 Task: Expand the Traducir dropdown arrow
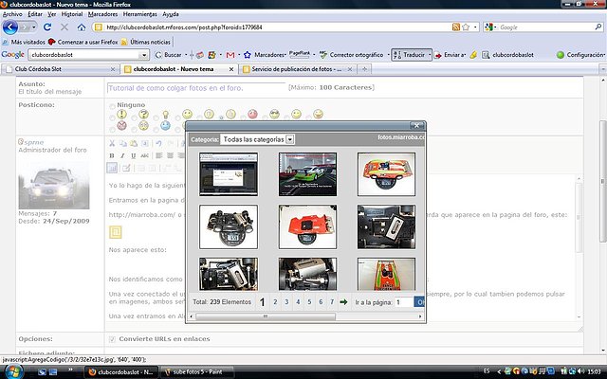(430, 55)
